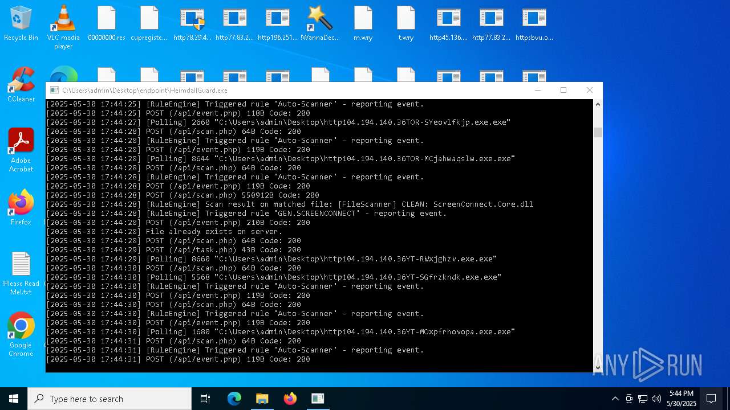Open File Explorer from taskbar
This screenshot has width=730, height=410.
(x=262, y=399)
